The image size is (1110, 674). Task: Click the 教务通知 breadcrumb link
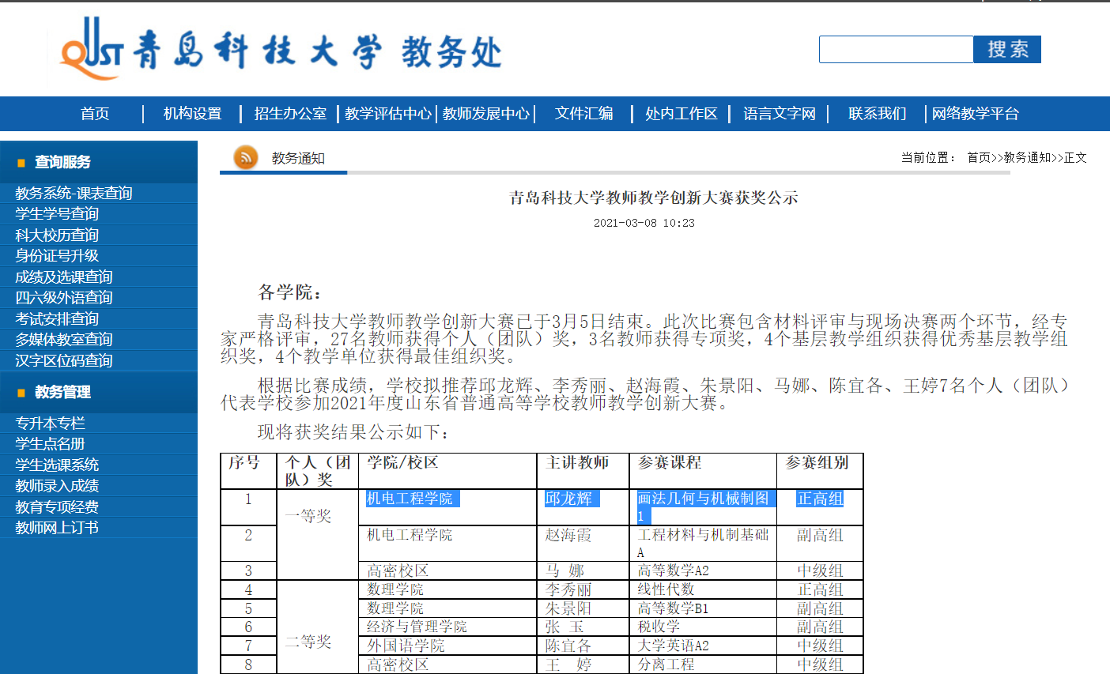tap(1027, 158)
